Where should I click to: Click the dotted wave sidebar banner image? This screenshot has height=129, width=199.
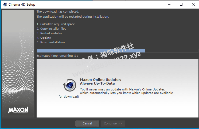[x=18, y=64]
